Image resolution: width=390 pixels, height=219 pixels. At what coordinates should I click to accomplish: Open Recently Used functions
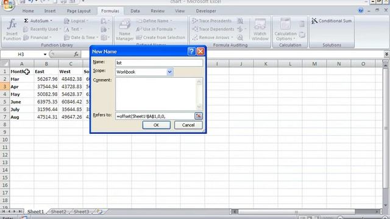(x=42, y=29)
